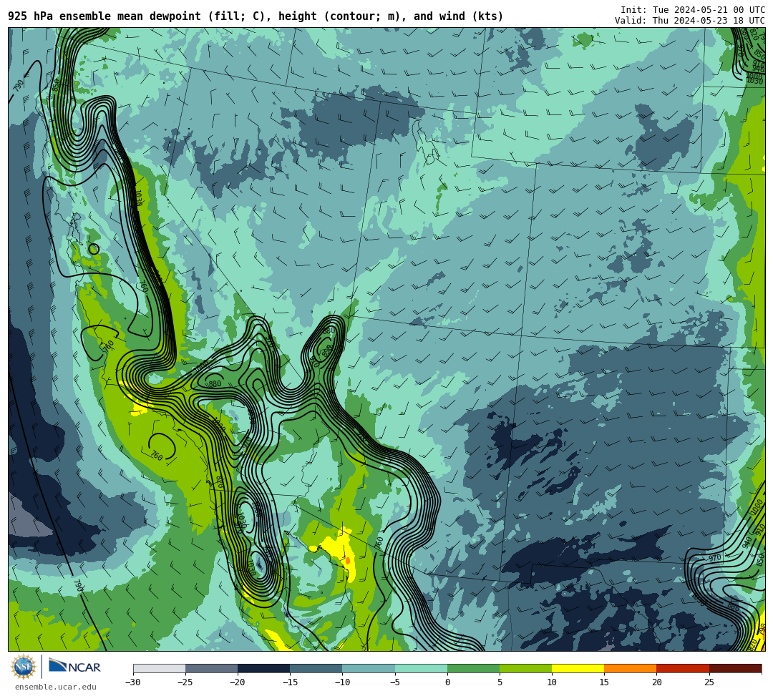773x696 pixels.
Task: Click the colorbar tick label '10'
Action: pyautogui.click(x=552, y=682)
